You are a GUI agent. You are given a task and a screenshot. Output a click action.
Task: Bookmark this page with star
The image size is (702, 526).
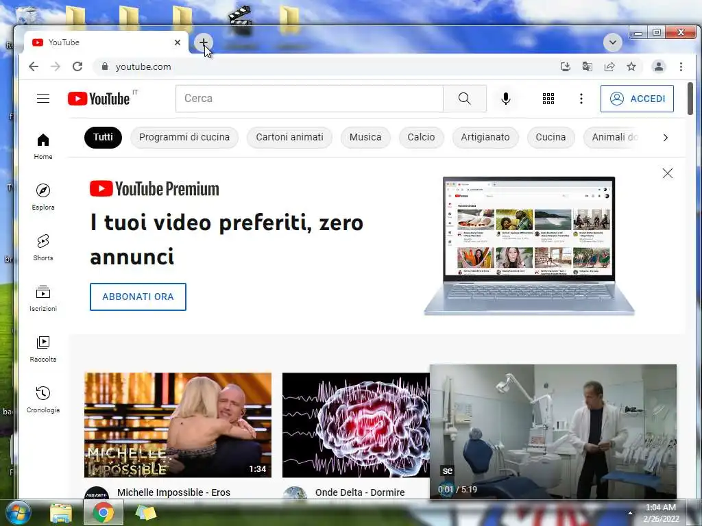(x=631, y=66)
